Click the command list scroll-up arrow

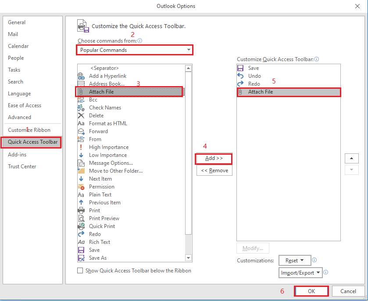189,69
